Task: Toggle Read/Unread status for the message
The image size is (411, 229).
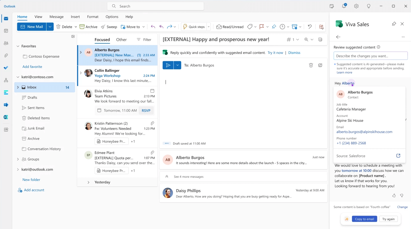Action: [x=230, y=27]
